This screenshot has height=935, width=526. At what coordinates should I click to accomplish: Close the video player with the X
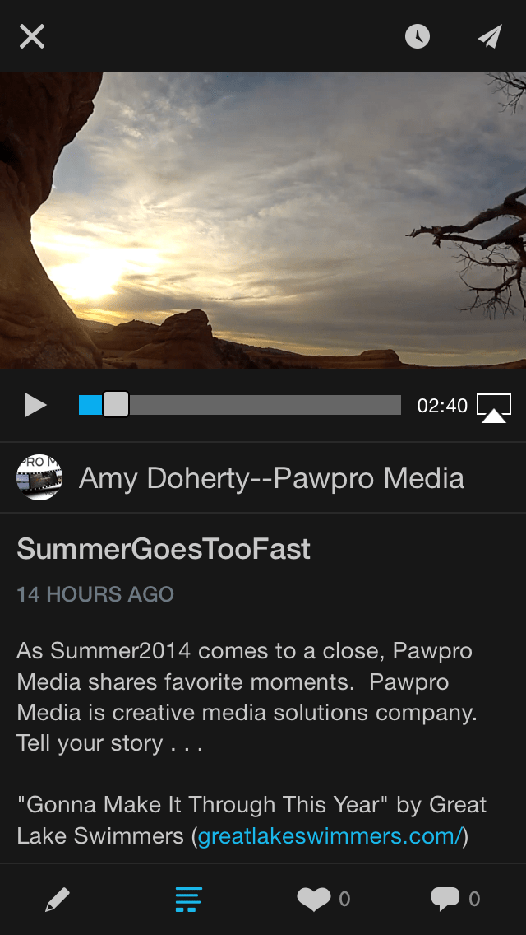click(x=32, y=36)
